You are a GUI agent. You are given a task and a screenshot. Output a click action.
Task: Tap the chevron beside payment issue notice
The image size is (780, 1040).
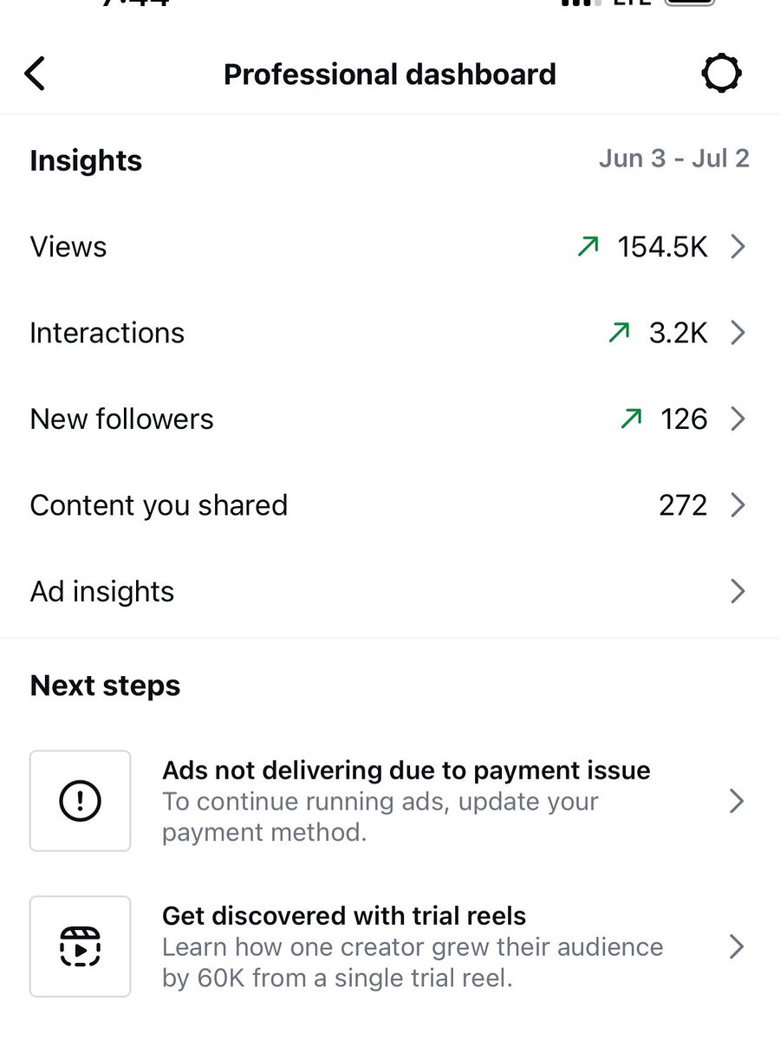(x=738, y=801)
